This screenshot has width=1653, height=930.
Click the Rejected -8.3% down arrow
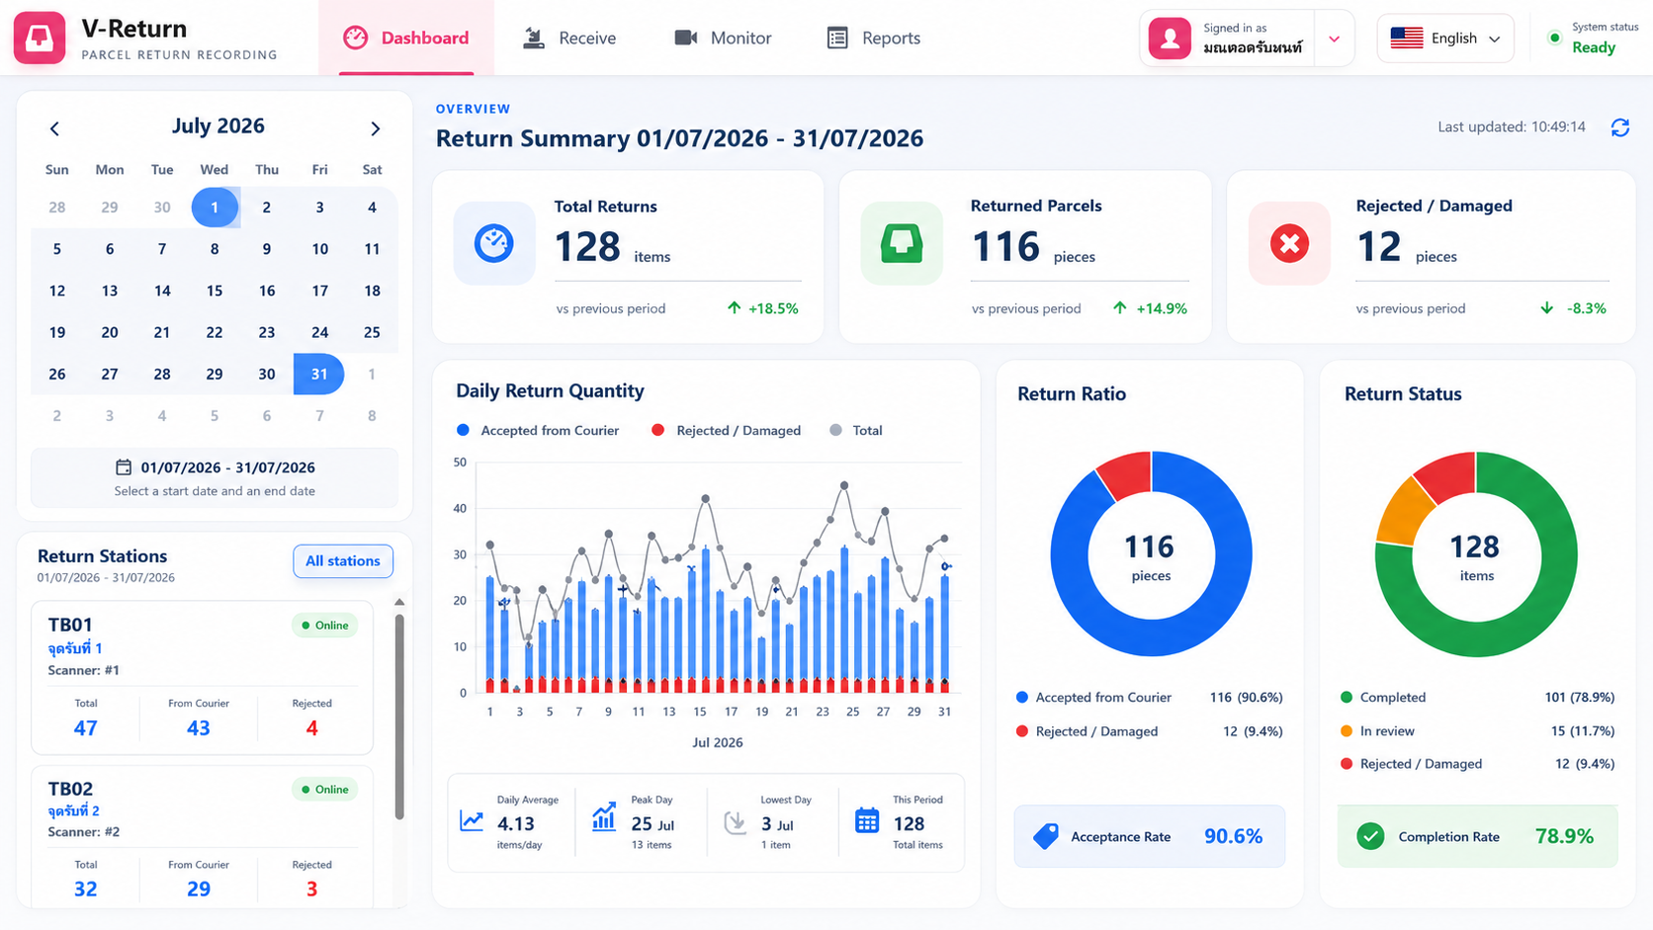[1547, 308]
